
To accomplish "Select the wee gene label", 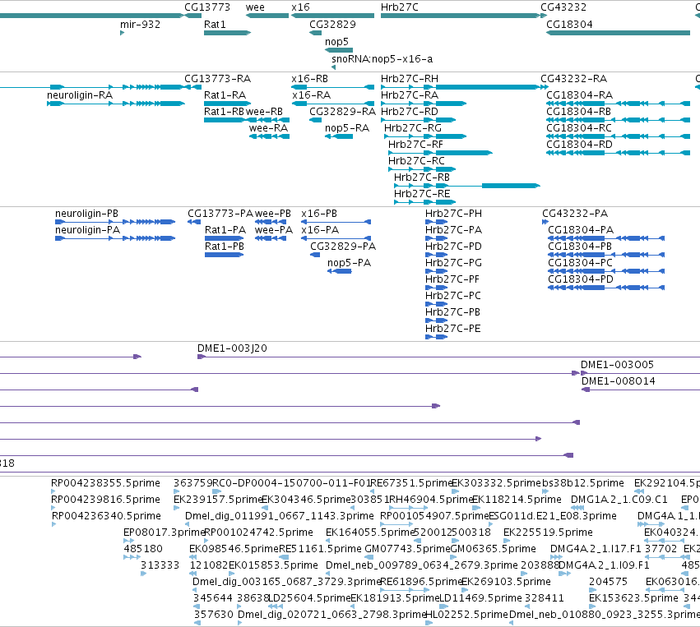I will point(255,7).
